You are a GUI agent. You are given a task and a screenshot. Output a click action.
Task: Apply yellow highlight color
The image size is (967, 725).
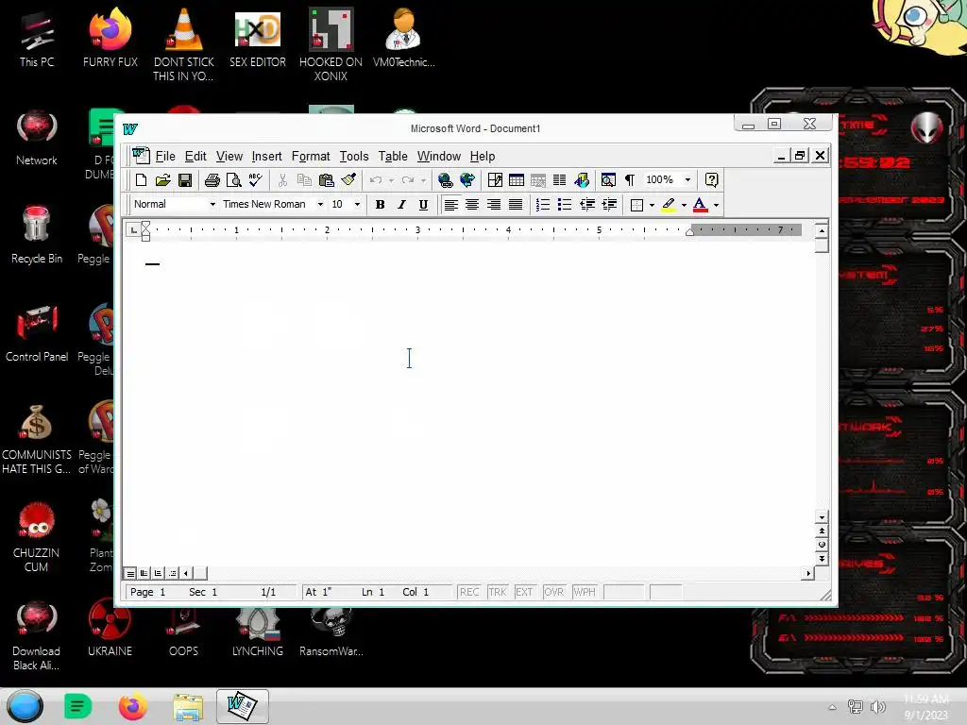[669, 205]
